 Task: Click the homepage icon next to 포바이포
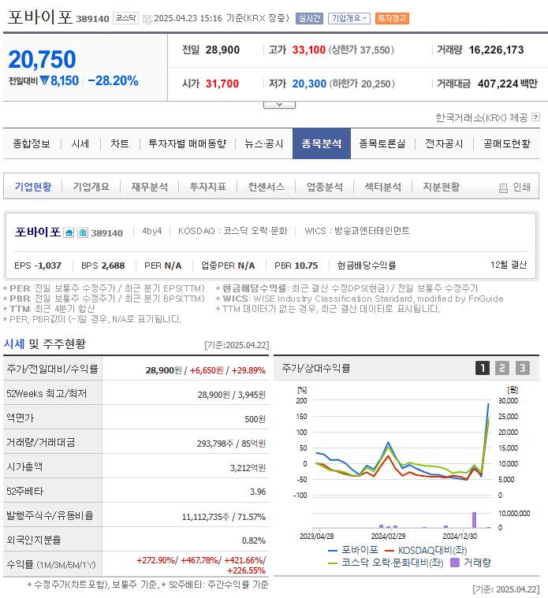[x=69, y=232]
